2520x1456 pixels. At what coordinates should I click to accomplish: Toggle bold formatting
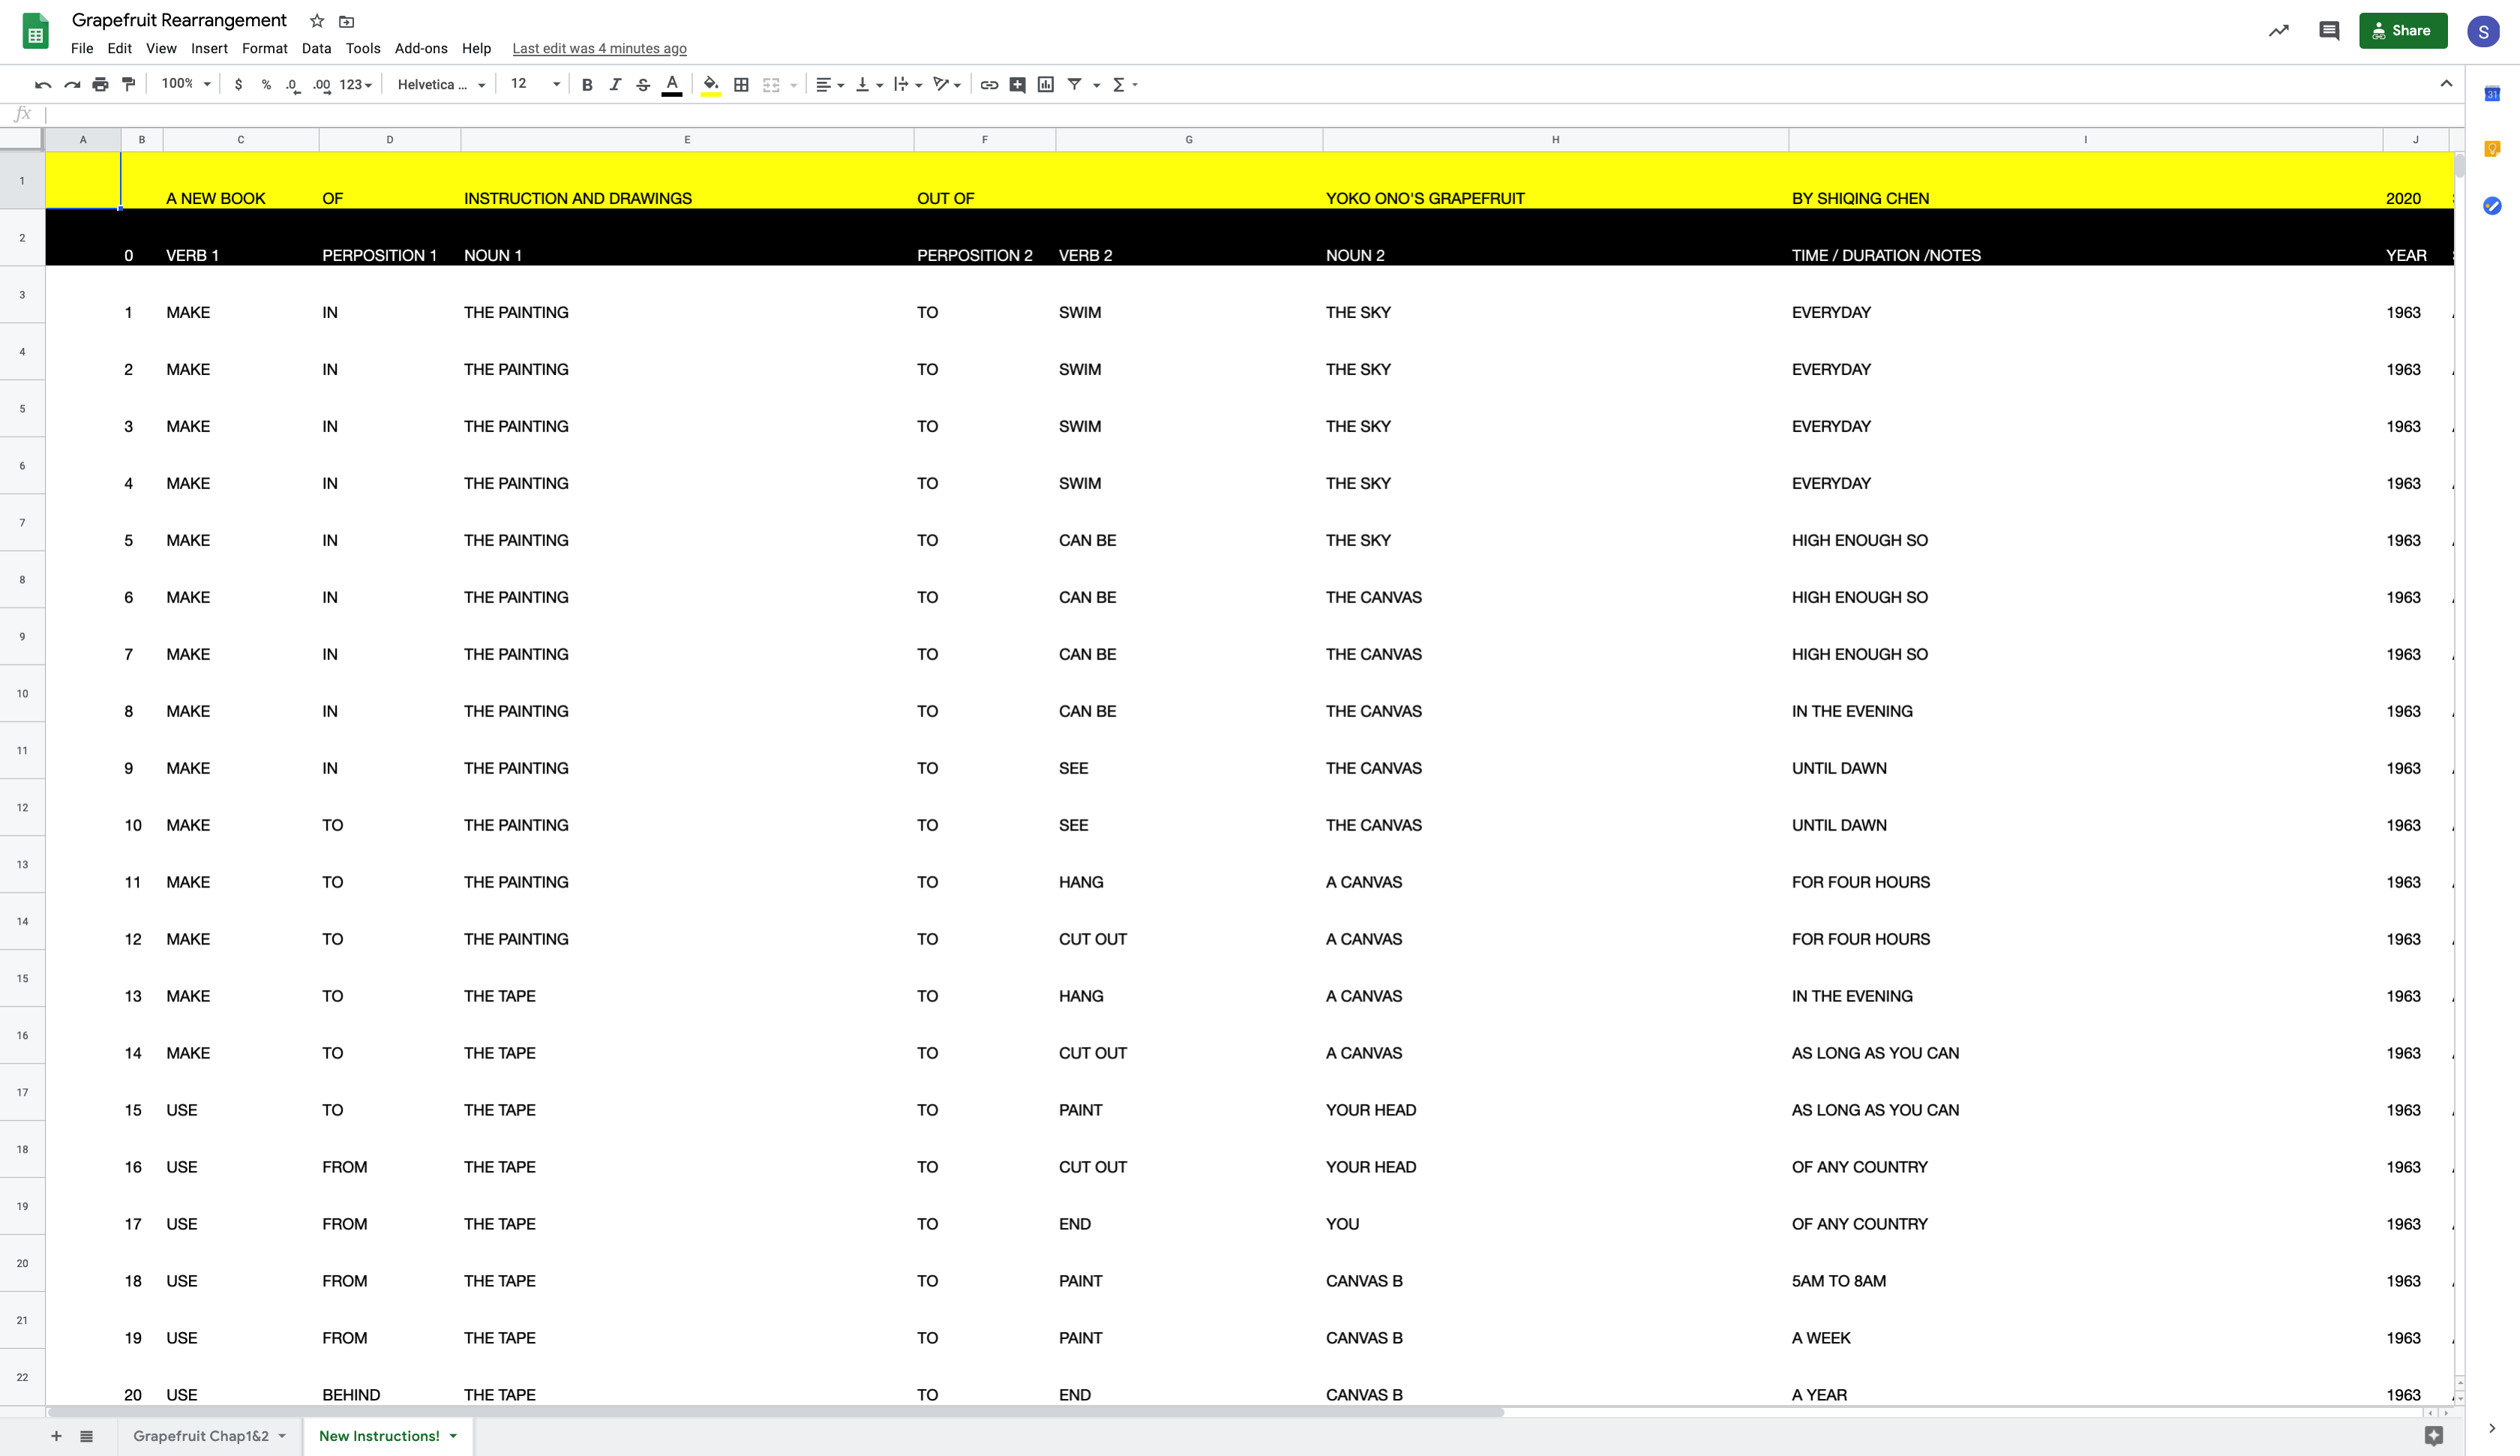(586, 85)
